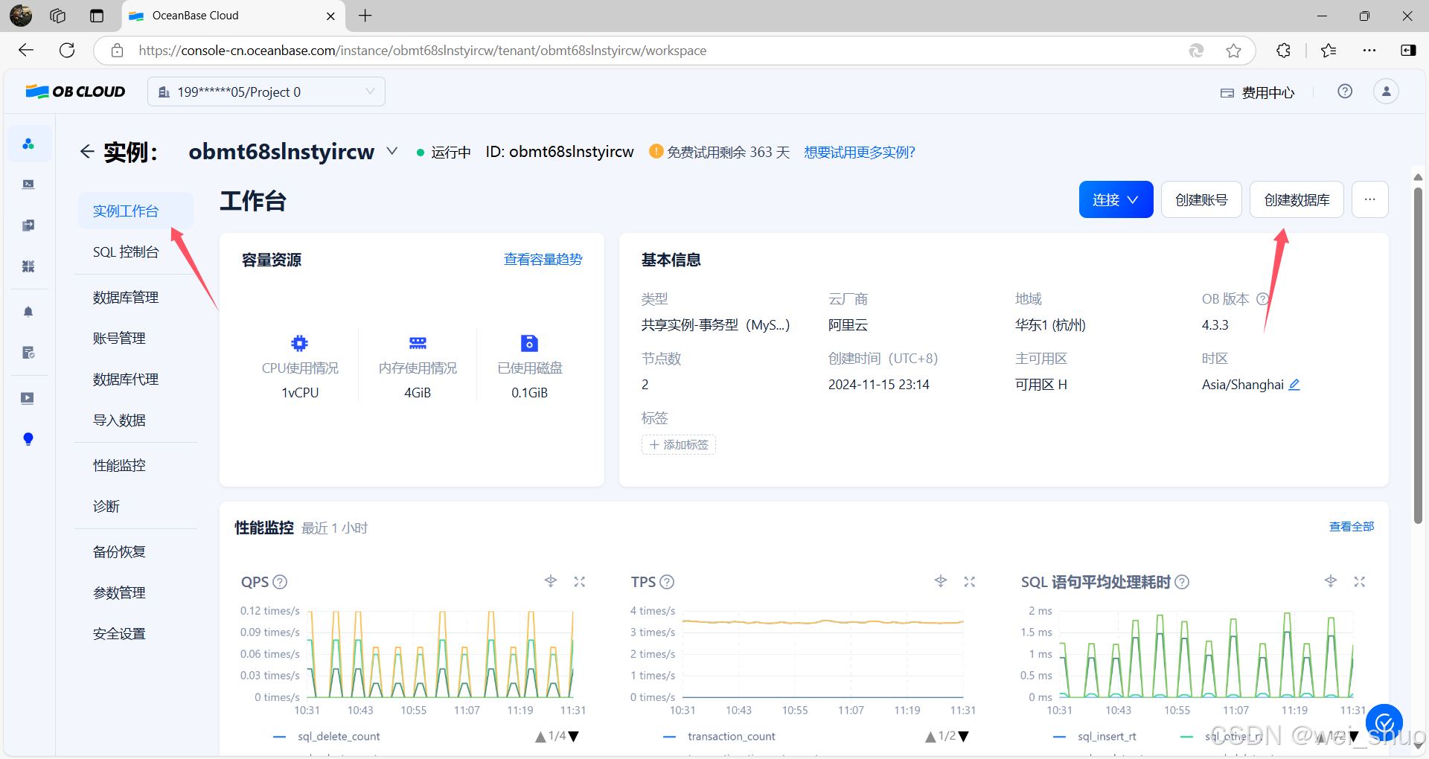
Task: Click the bell alerts icon in sidebar
Action: pyautogui.click(x=28, y=312)
